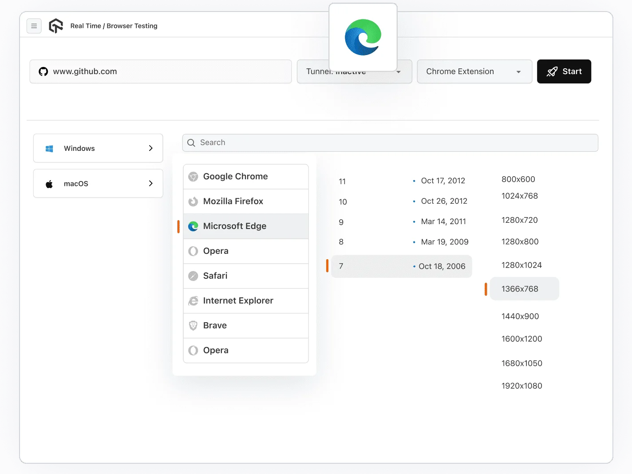The width and height of the screenshot is (632, 474).
Task: Click the Safari compass icon
Action: (193, 276)
